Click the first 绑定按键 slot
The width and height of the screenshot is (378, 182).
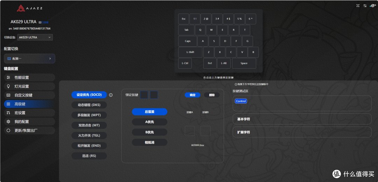coord(144,94)
